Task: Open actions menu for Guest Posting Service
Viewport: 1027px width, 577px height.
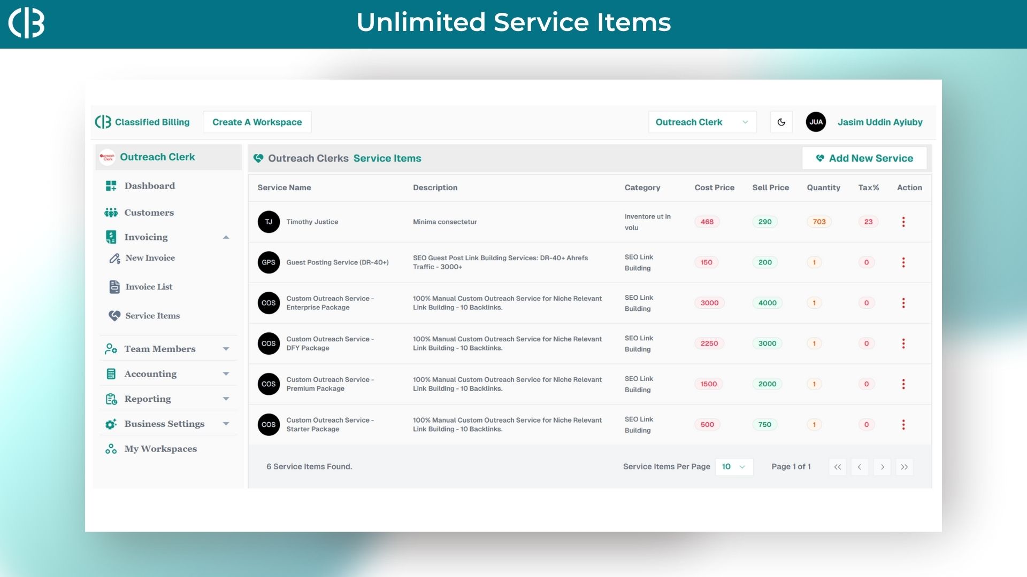Action: coord(903,262)
